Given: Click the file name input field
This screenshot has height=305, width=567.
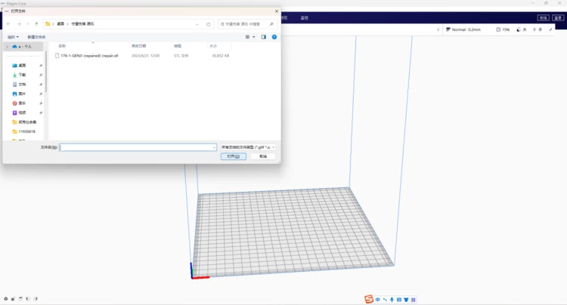Looking at the screenshot, I should tap(138, 147).
